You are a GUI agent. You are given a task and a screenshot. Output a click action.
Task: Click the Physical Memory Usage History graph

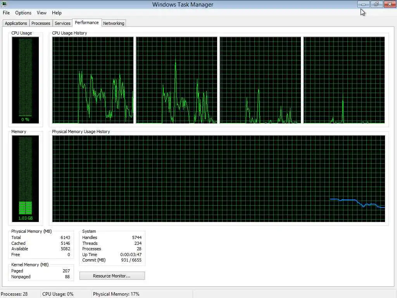(x=219, y=178)
